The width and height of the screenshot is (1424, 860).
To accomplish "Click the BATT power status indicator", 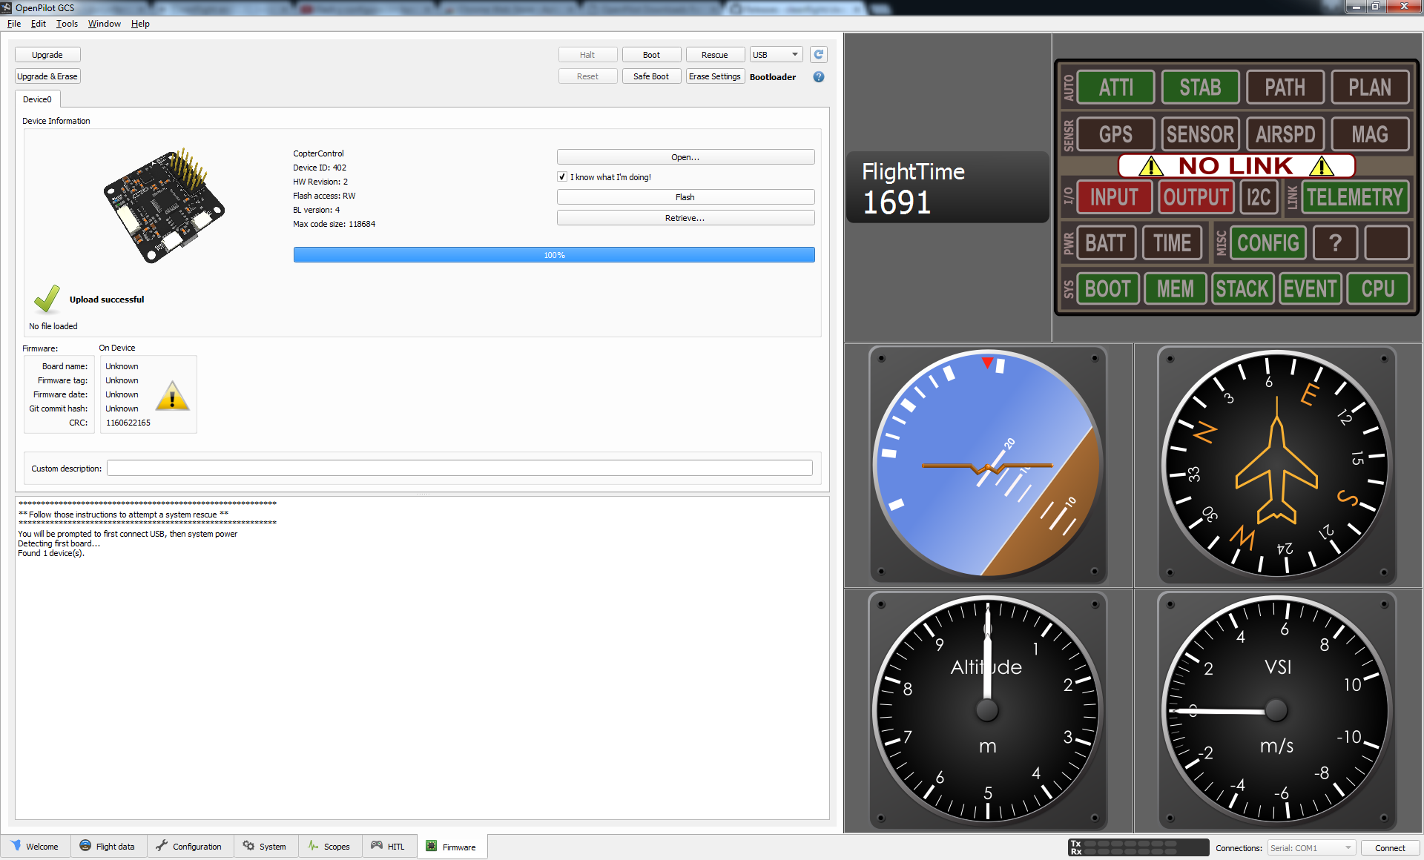I will [1105, 243].
